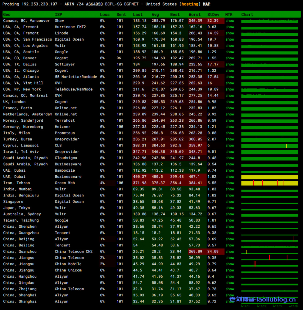This screenshot has height=310, width=303.
Task: Click the Worst column header
Action: click(195, 15)
